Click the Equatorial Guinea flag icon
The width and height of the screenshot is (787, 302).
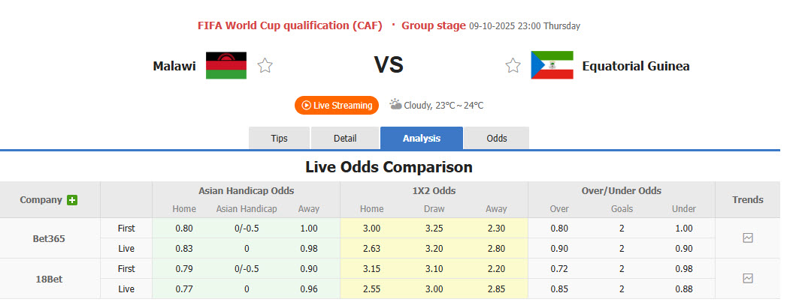[552, 65]
